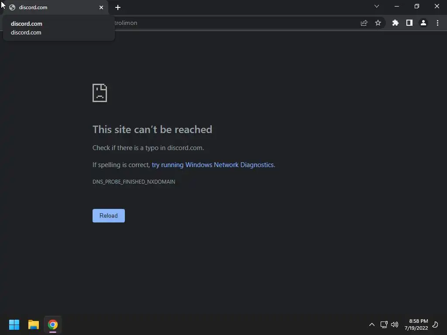Open network status tray icon
This screenshot has height=335, width=447.
[x=384, y=325]
